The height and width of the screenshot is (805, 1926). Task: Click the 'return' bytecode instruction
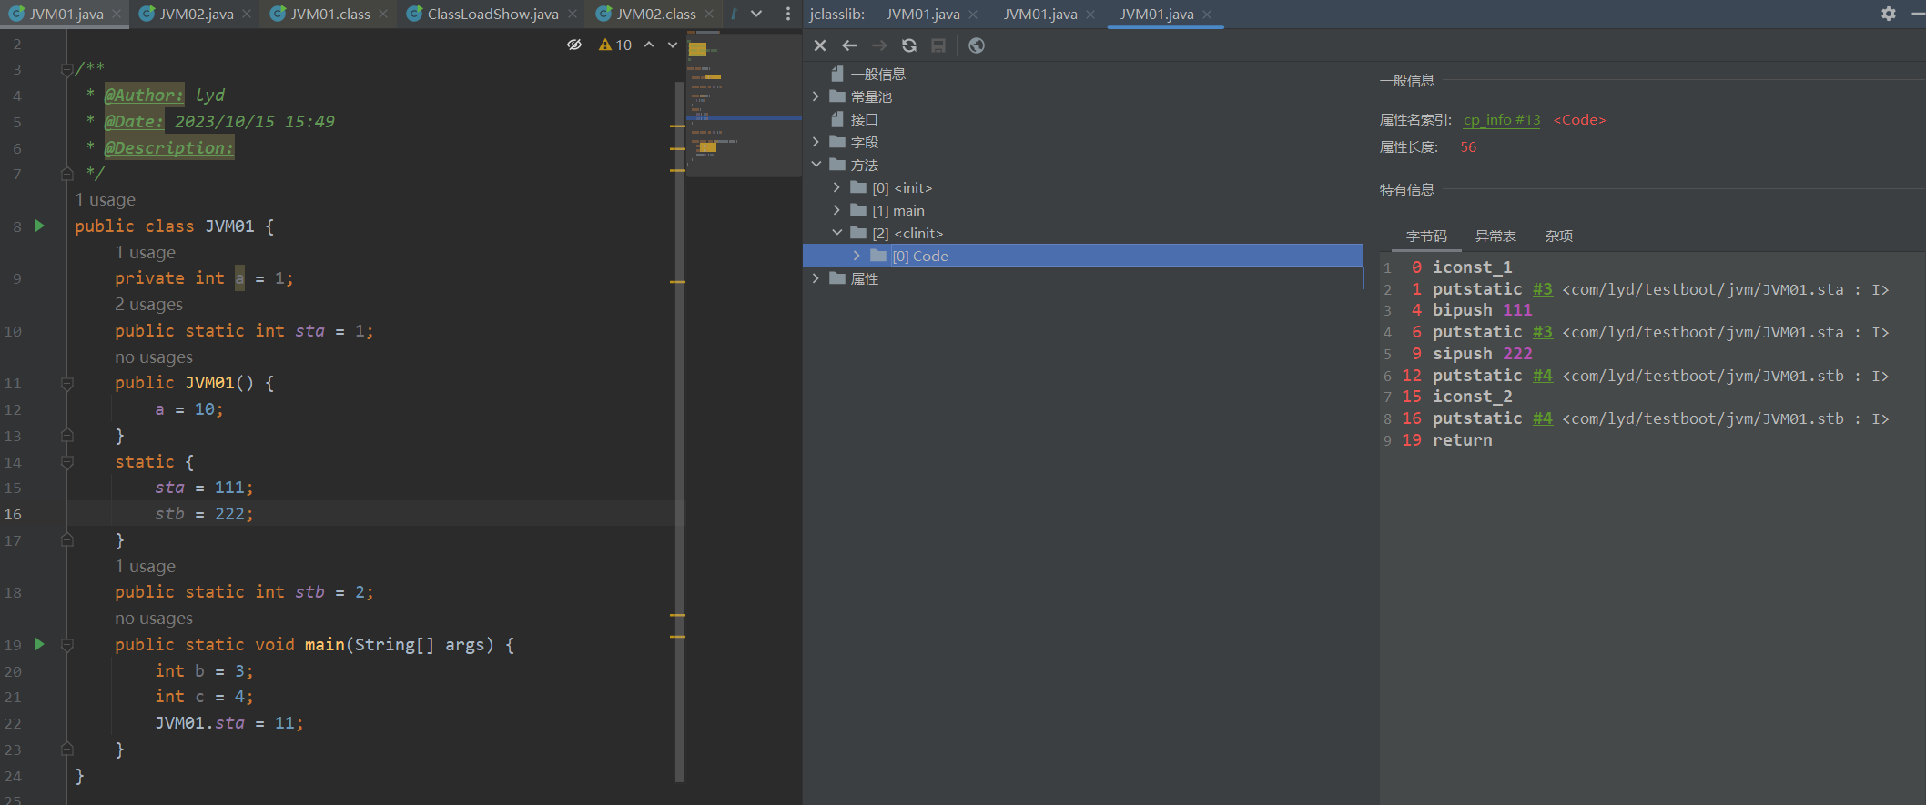[1462, 440]
